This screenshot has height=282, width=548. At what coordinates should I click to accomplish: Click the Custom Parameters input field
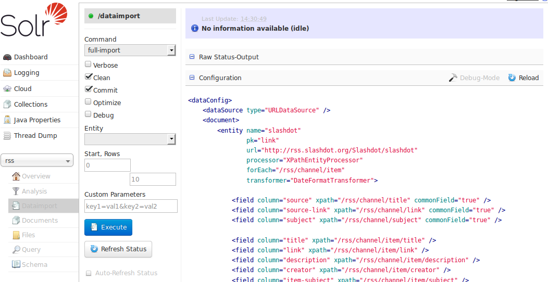coord(131,206)
